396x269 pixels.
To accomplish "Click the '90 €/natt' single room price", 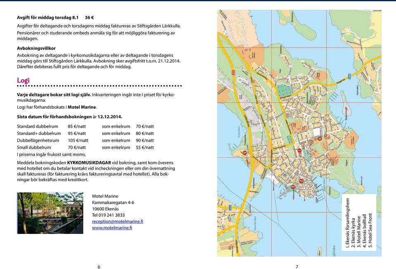I will 145,140.
